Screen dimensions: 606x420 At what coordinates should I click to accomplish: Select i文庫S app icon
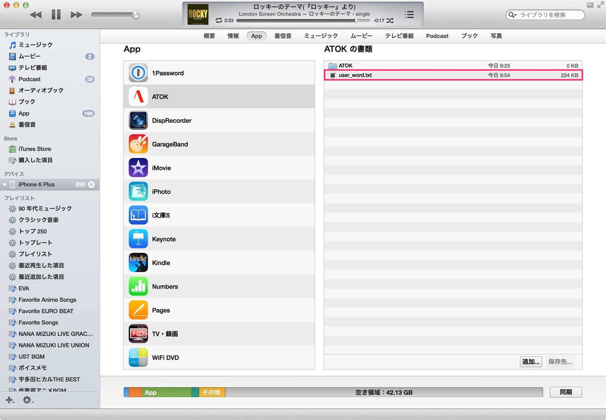(138, 215)
